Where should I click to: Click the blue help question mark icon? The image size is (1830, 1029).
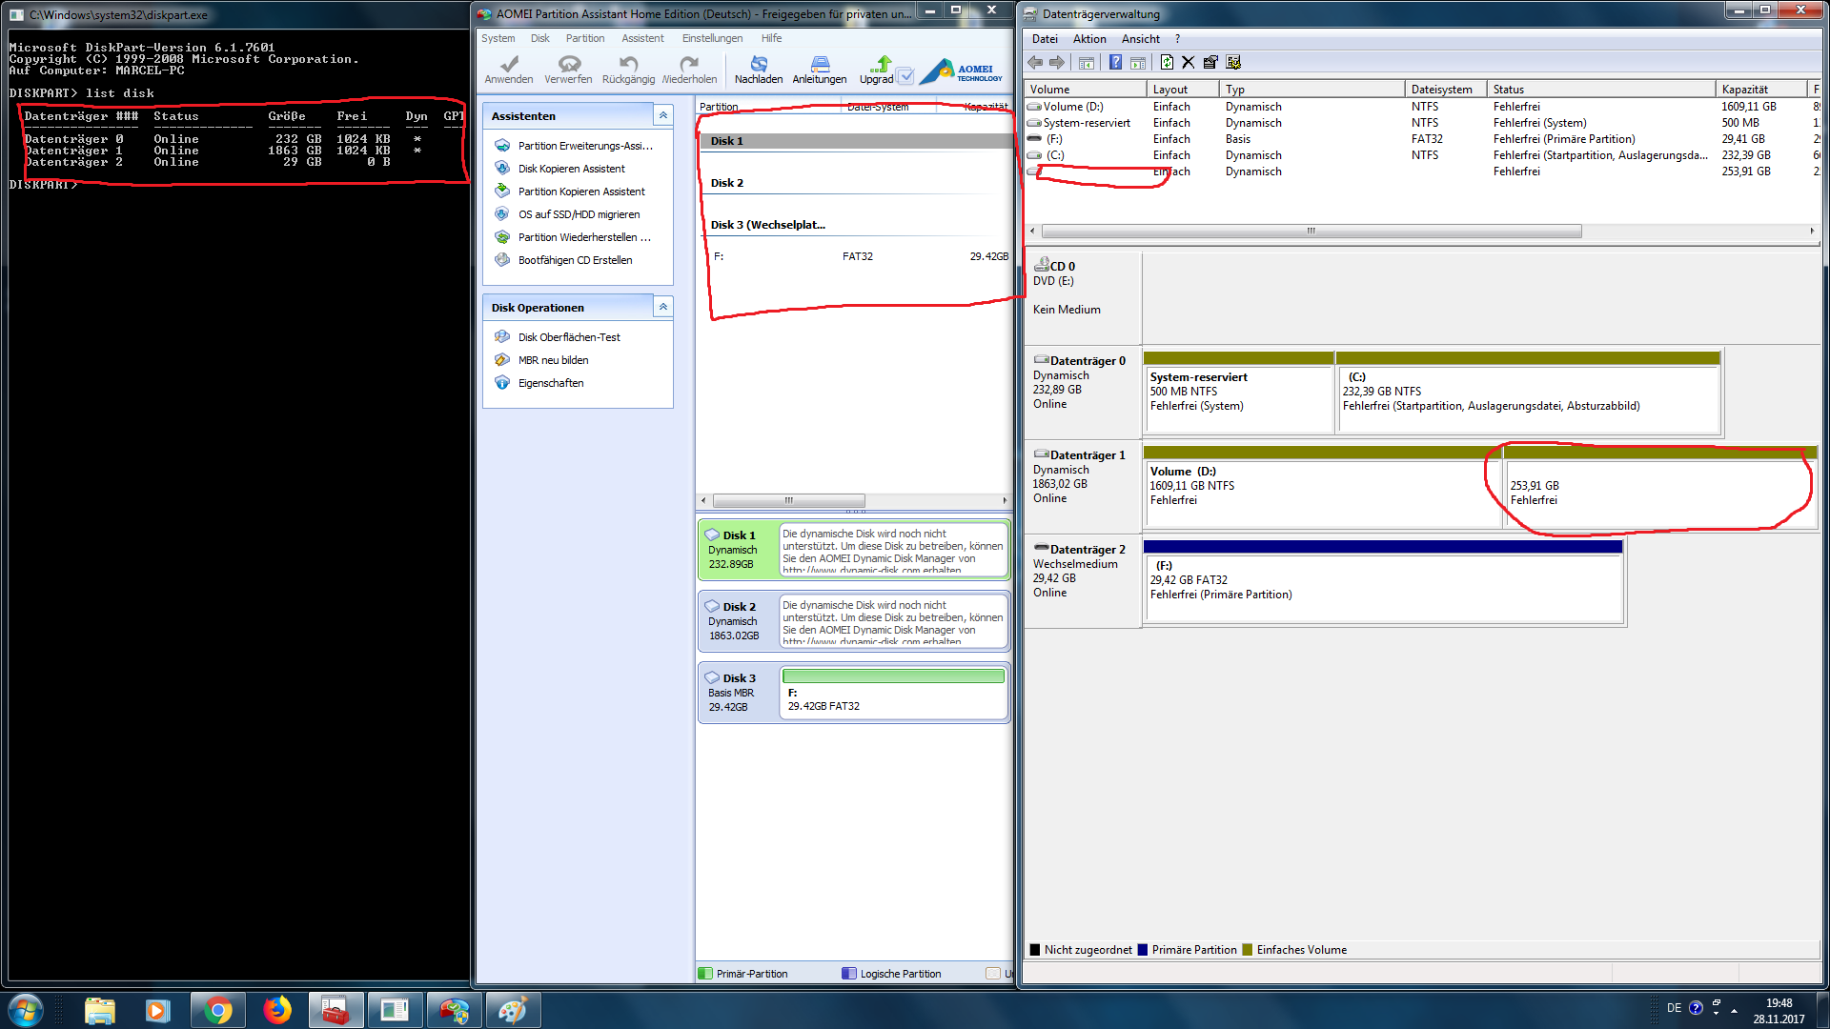1115,63
